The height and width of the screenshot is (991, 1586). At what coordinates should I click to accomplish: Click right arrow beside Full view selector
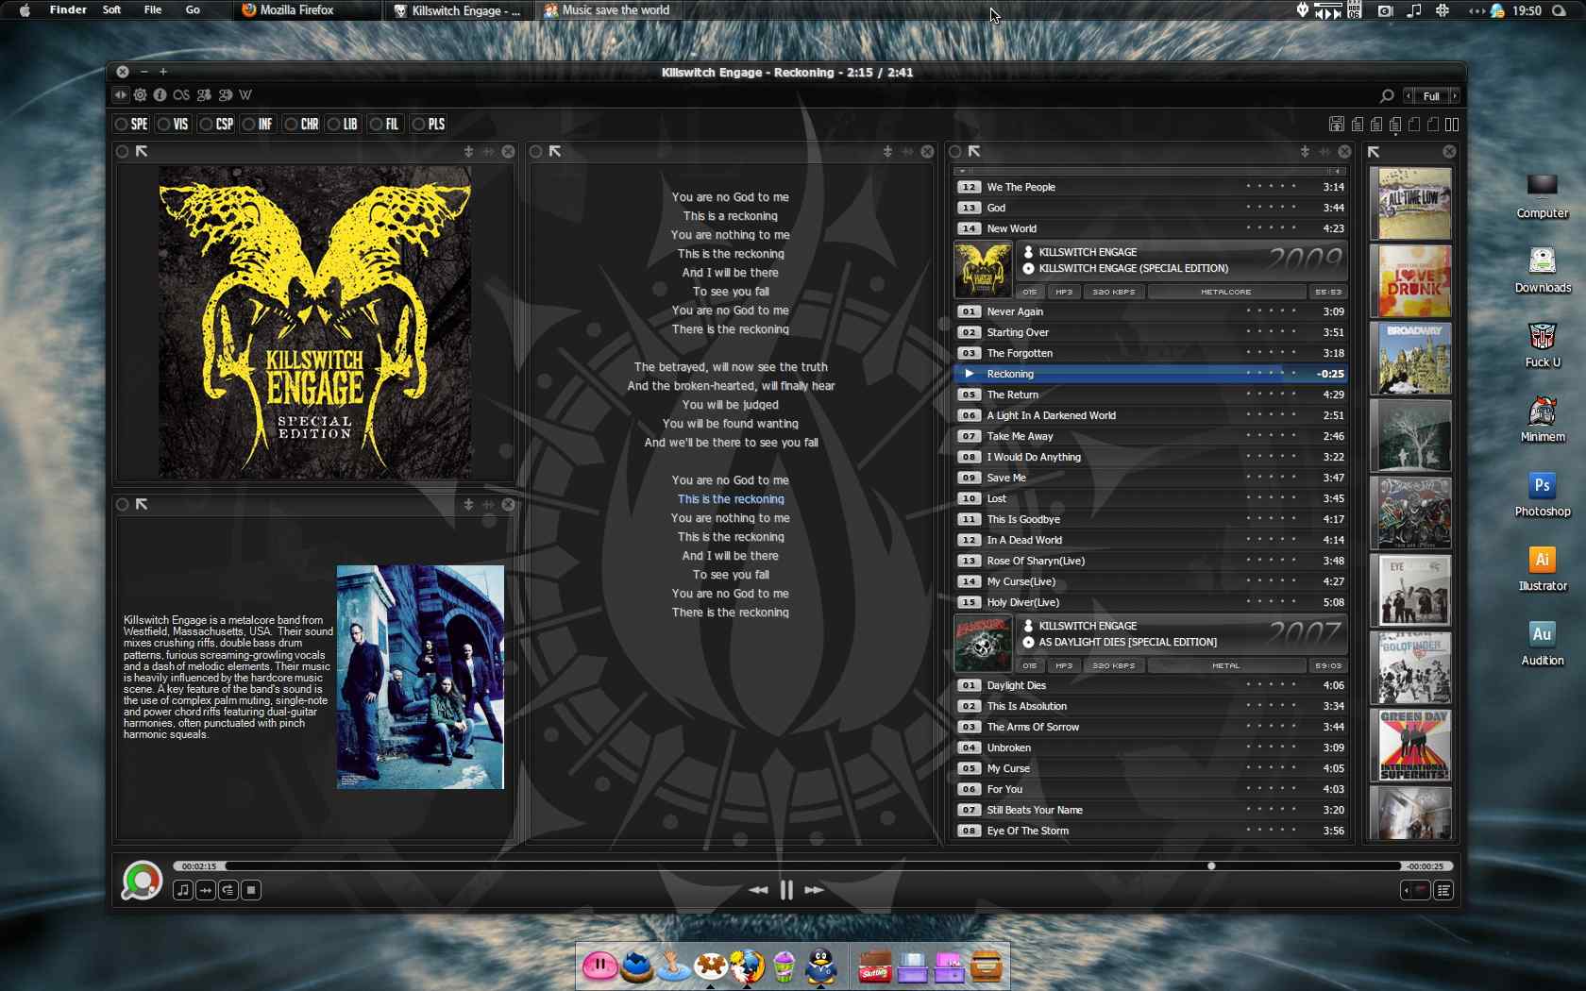pyautogui.click(x=1455, y=96)
